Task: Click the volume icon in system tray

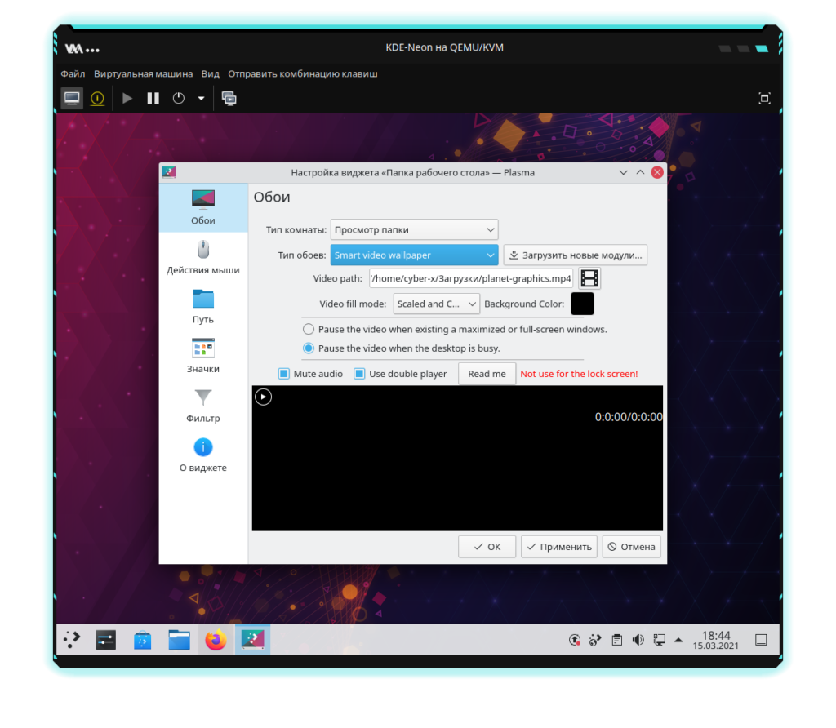Action: (638, 640)
